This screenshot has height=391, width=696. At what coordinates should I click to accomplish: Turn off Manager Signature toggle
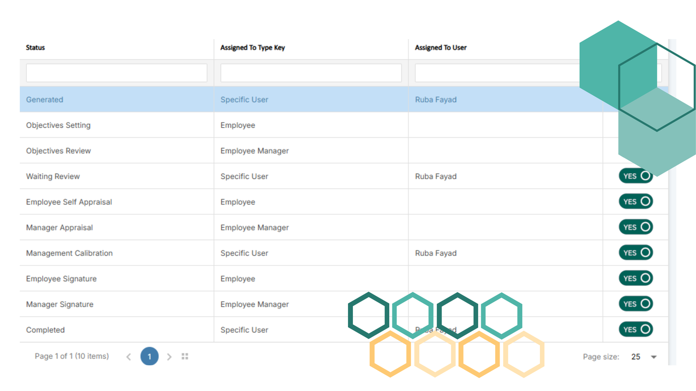pos(635,304)
